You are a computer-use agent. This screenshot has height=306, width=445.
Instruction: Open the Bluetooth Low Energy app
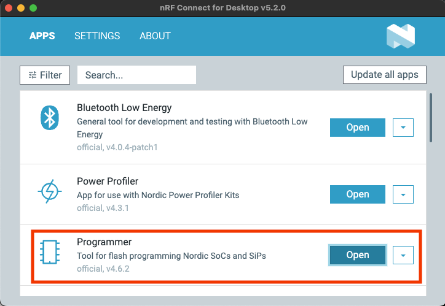pyautogui.click(x=357, y=128)
